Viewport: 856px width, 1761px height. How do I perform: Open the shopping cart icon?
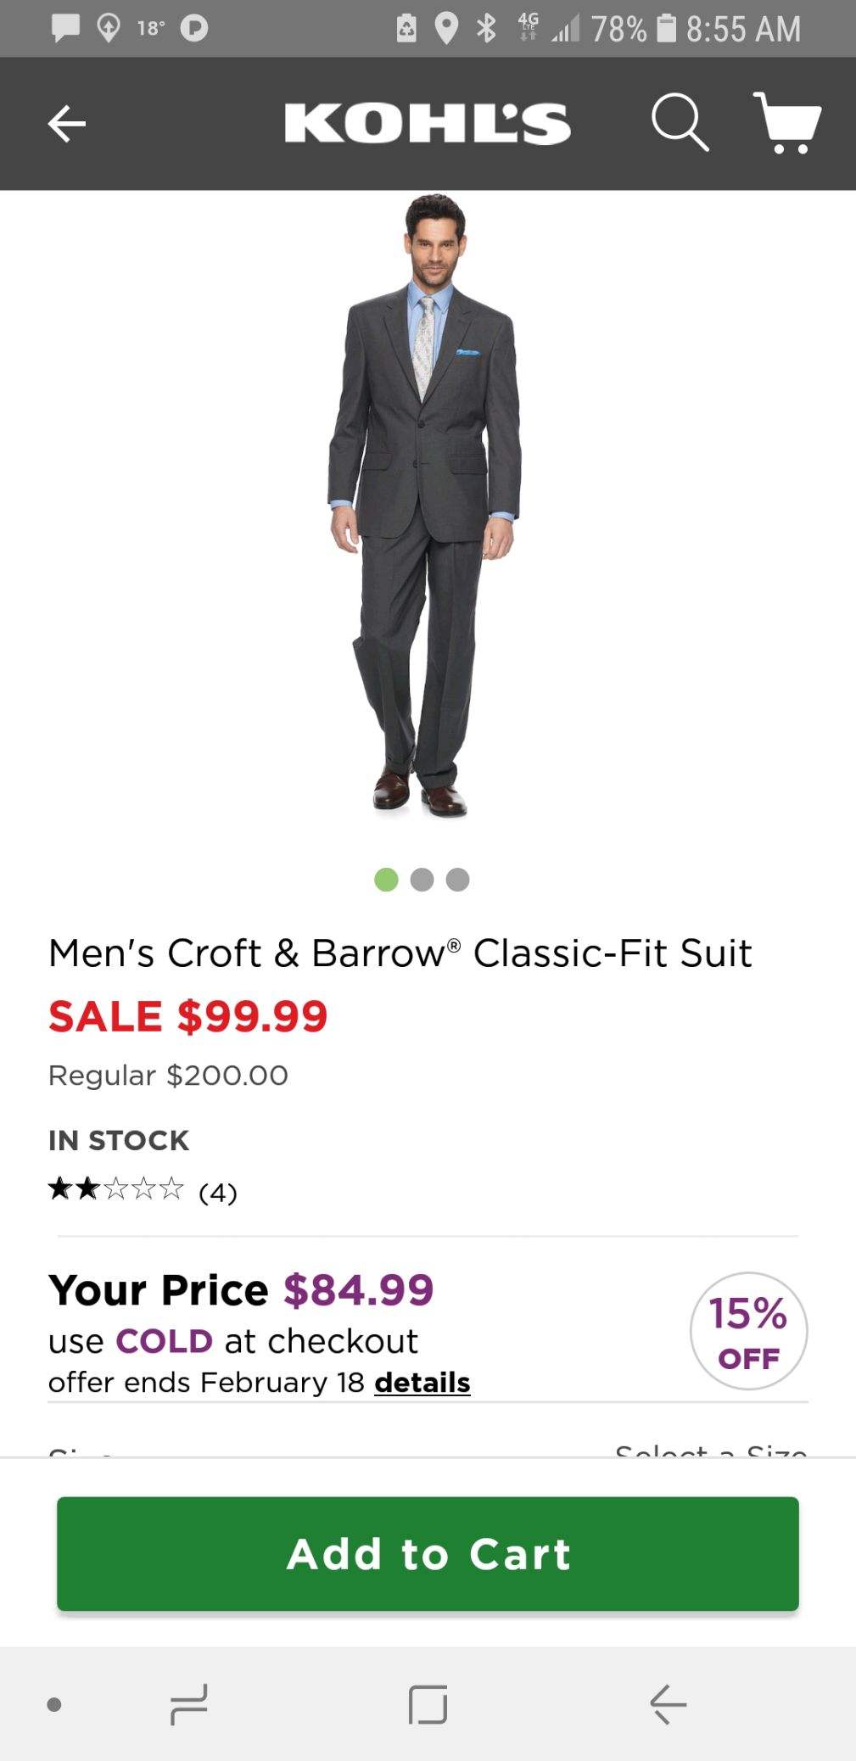[787, 124]
